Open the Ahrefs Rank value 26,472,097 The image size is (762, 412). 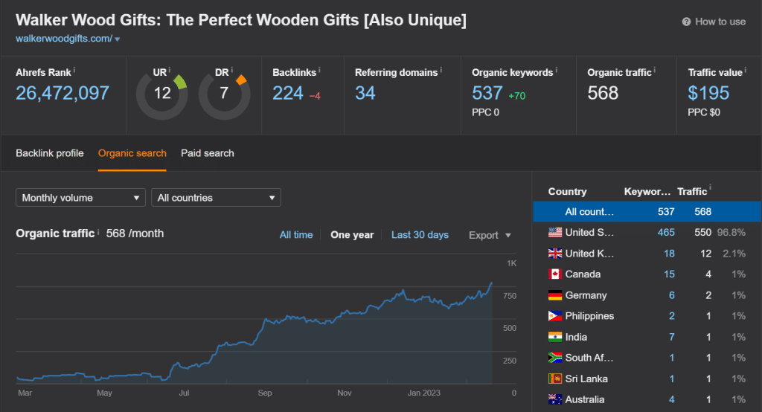63,93
